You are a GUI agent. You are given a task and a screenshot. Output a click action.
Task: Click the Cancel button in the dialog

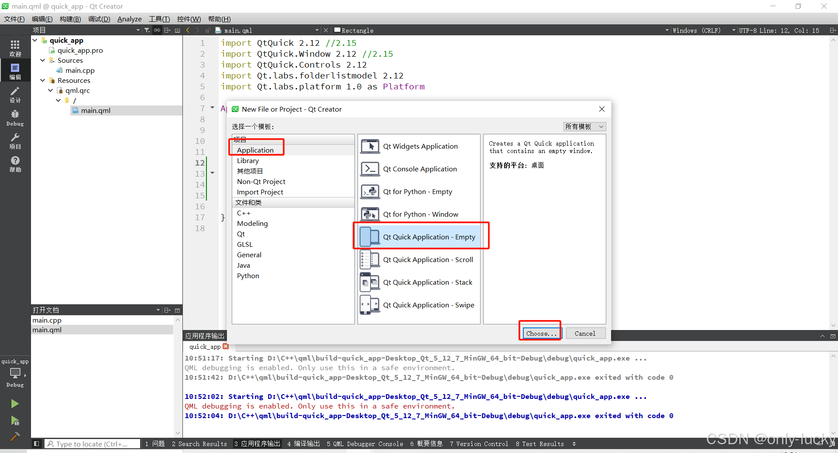[585, 333]
